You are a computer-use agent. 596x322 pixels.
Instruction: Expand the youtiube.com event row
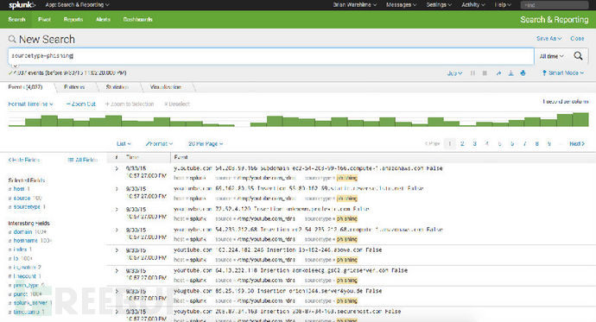click(x=117, y=250)
